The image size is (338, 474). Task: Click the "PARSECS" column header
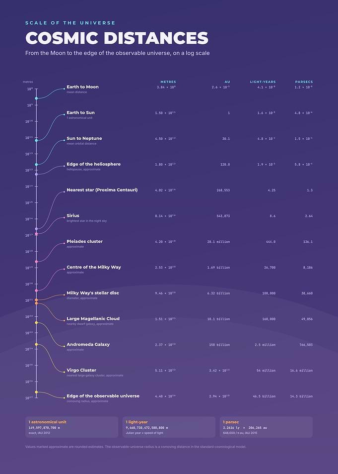pyautogui.click(x=304, y=82)
